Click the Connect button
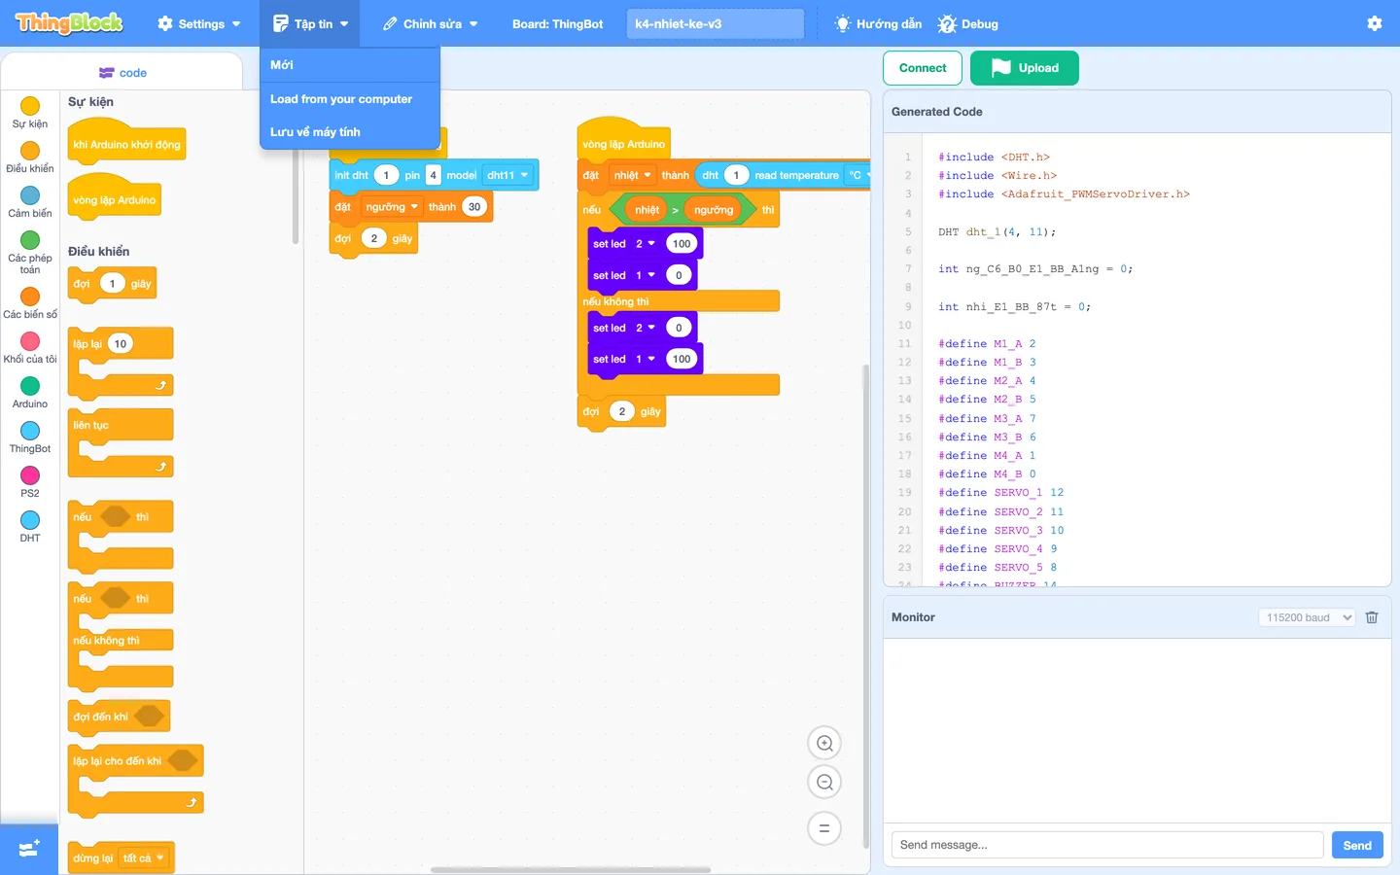 click(923, 68)
